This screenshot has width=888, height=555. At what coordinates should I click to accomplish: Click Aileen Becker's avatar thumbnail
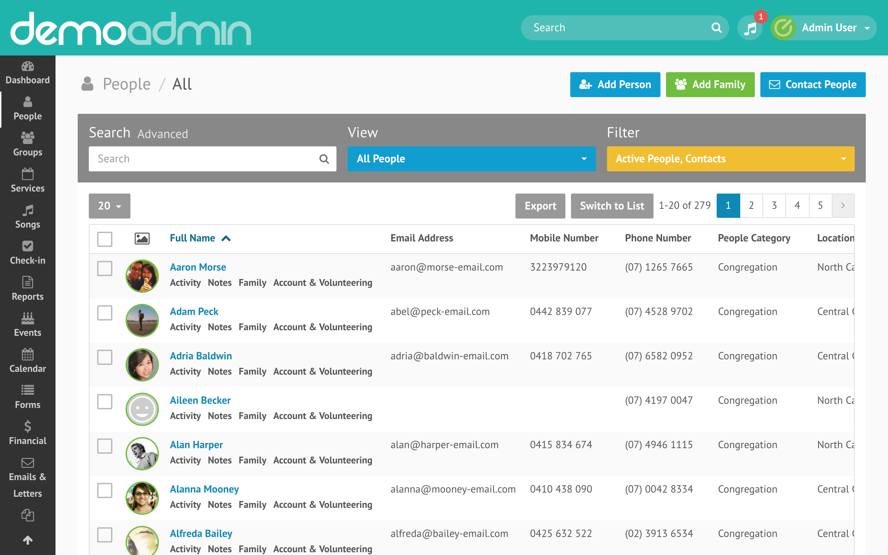142,409
